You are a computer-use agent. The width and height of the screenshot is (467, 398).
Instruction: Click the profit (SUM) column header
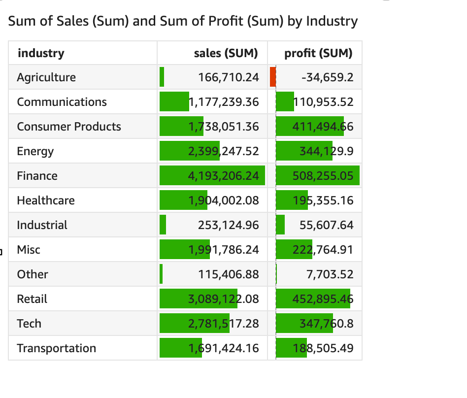[x=318, y=53]
